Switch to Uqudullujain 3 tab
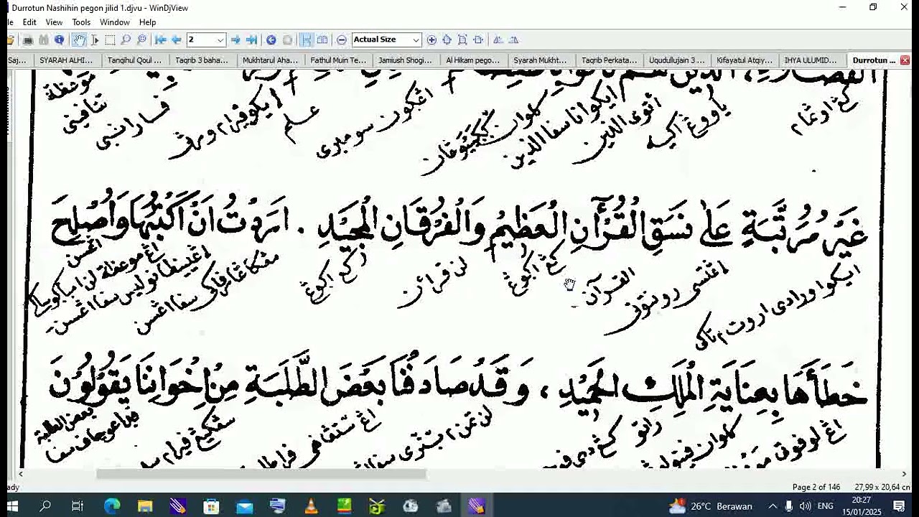919x517 pixels. [677, 60]
